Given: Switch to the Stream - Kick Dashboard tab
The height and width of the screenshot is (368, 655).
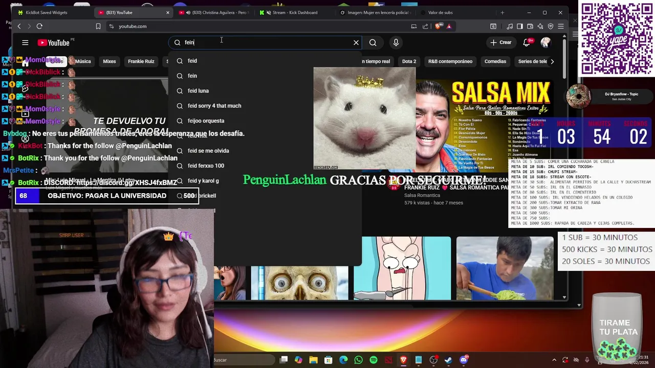Looking at the screenshot, I should click(x=294, y=12).
